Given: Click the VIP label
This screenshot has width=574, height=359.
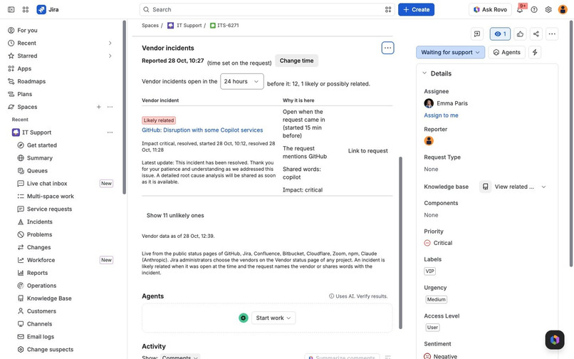Looking at the screenshot, I should pyautogui.click(x=429, y=271).
